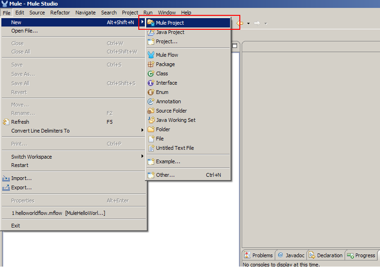This screenshot has height=267, width=380.
Task: Click the Problems tab icon
Action: pyautogui.click(x=247, y=255)
